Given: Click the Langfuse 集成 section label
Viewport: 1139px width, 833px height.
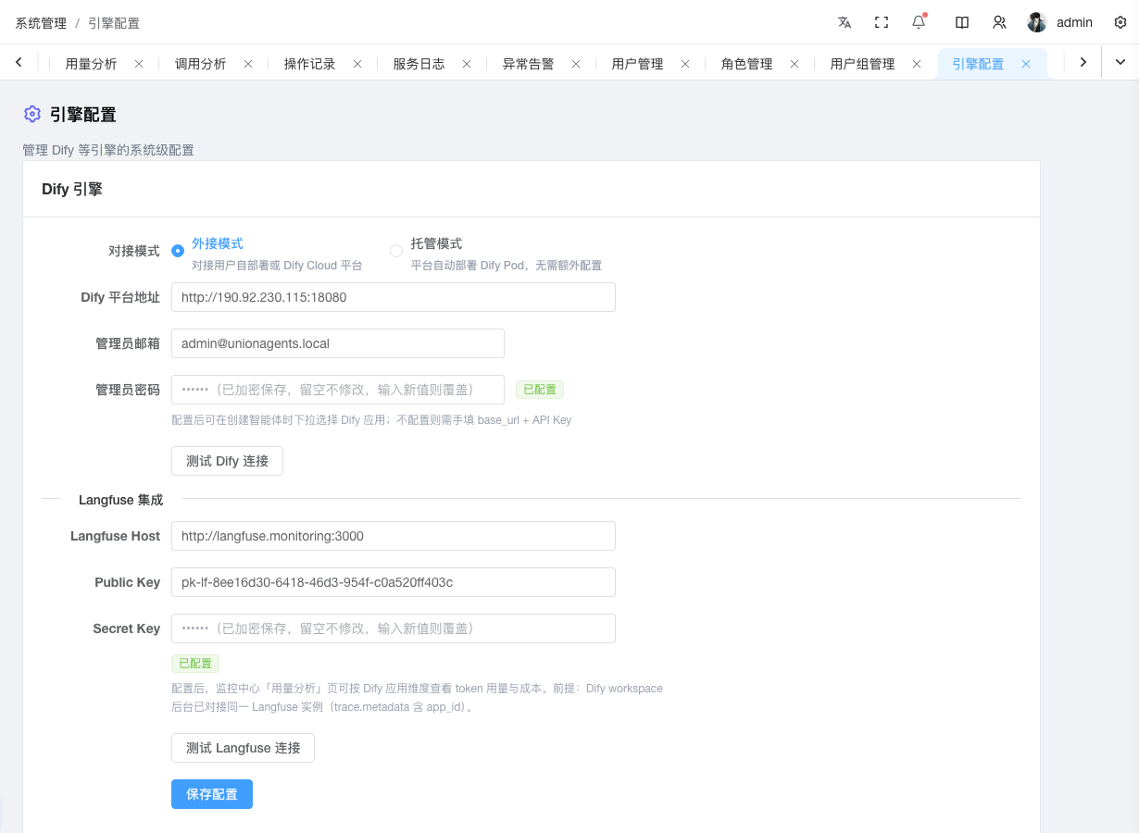Looking at the screenshot, I should click(x=121, y=500).
